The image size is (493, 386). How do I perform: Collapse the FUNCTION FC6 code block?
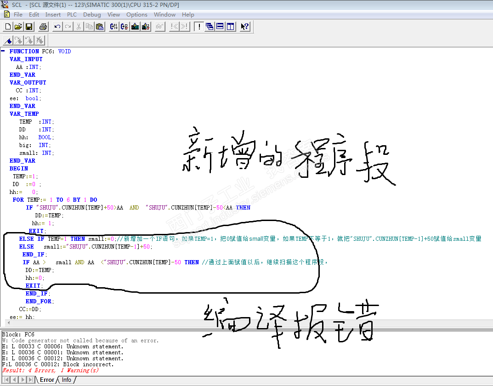pyautogui.click(x=3, y=51)
